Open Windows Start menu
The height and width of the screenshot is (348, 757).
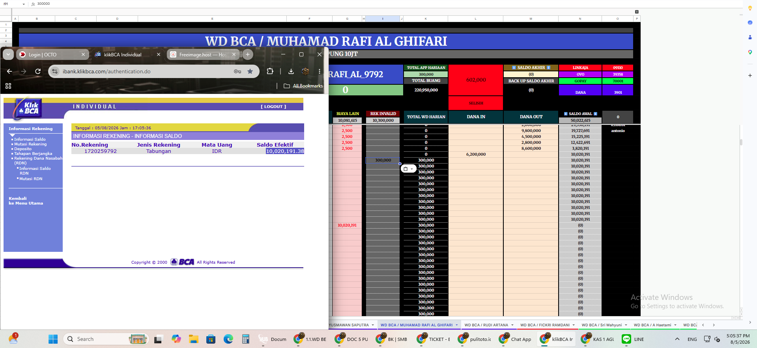point(53,339)
